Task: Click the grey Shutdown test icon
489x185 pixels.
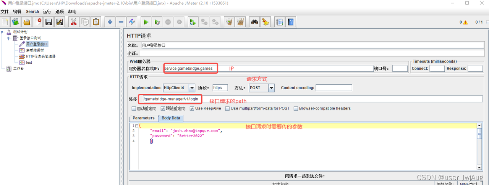Action: pos(179,22)
